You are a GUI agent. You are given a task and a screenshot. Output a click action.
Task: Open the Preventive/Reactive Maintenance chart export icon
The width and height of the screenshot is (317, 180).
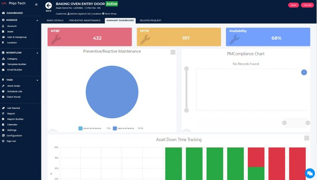coord(173,52)
